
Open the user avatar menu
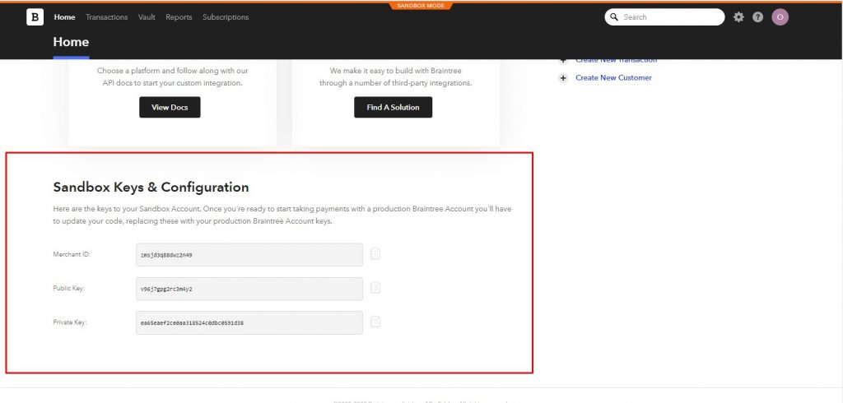780,17
